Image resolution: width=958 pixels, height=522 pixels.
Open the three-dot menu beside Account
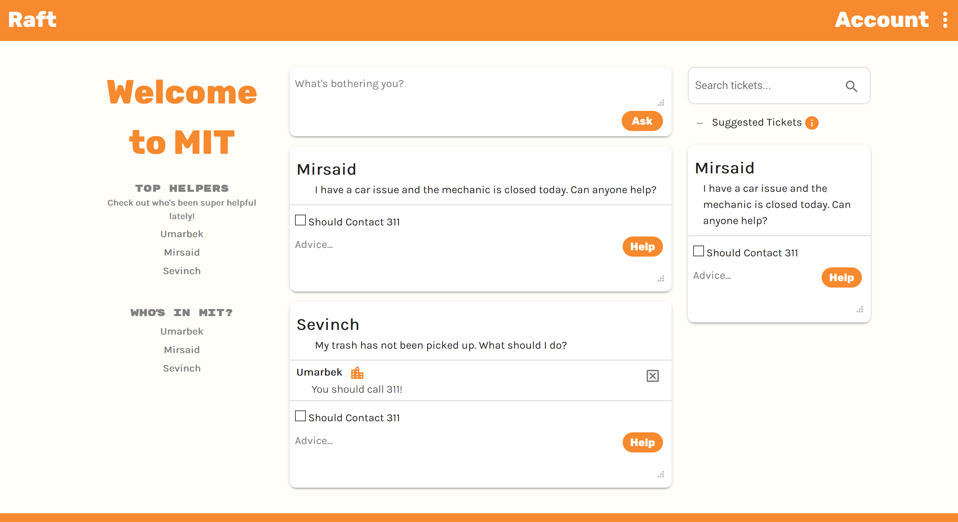(x=945, y=20)
